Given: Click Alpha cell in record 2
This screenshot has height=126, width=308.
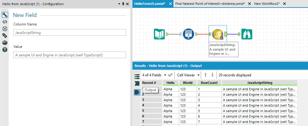Looking at the screenshot, I should click(x=170, y=94).
